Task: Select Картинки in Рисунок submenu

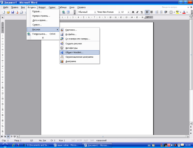Action: tap(80, 30)
